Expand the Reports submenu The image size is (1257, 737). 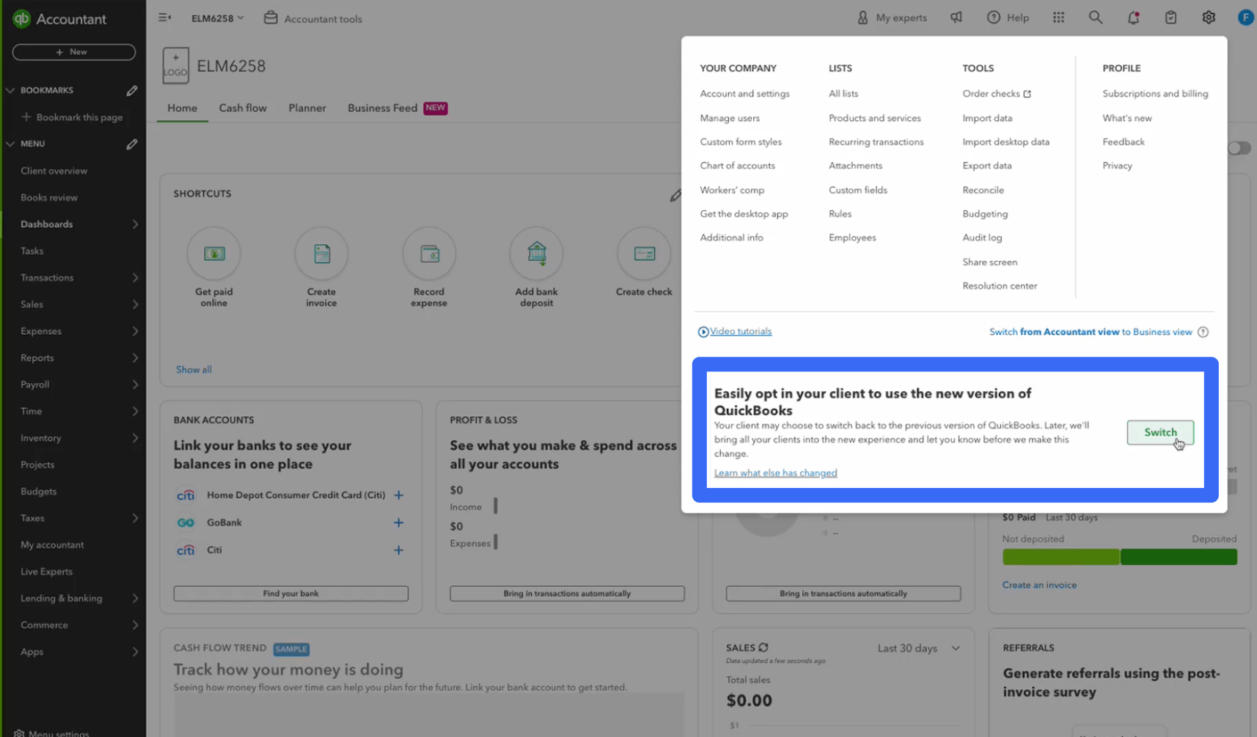pyautogui.click(x=135, y=358)
